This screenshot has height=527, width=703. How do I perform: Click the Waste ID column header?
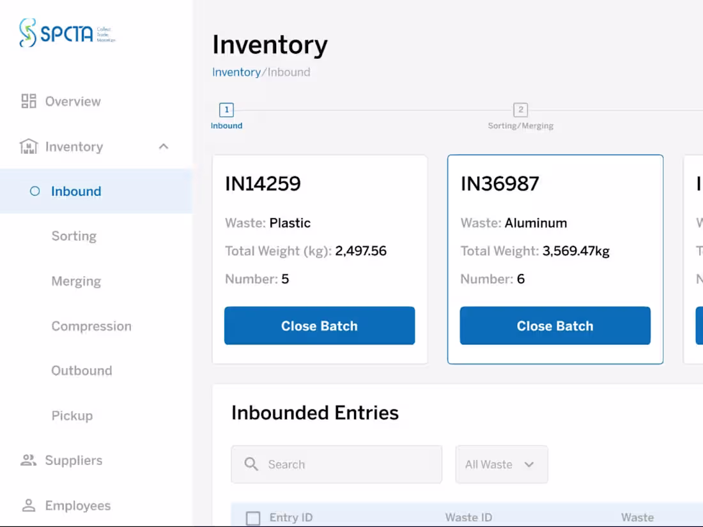(468, 517)
